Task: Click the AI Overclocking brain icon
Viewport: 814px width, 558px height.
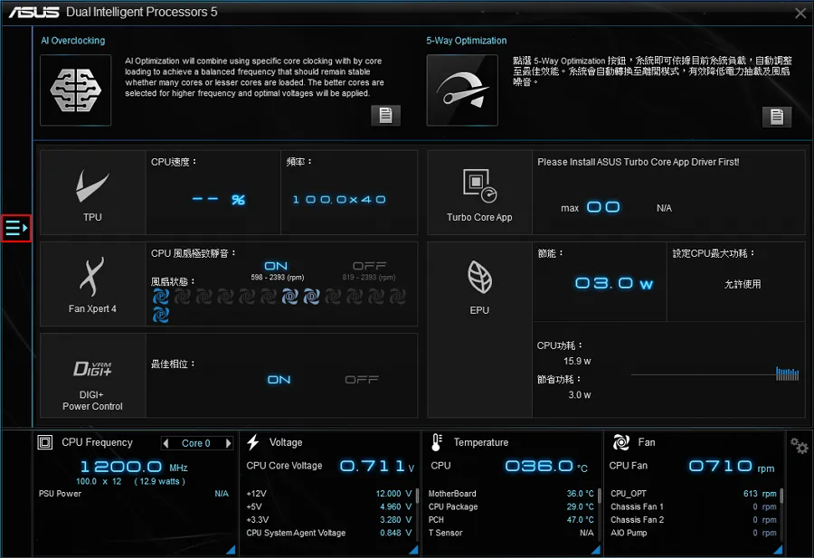Action: point(76,90)
